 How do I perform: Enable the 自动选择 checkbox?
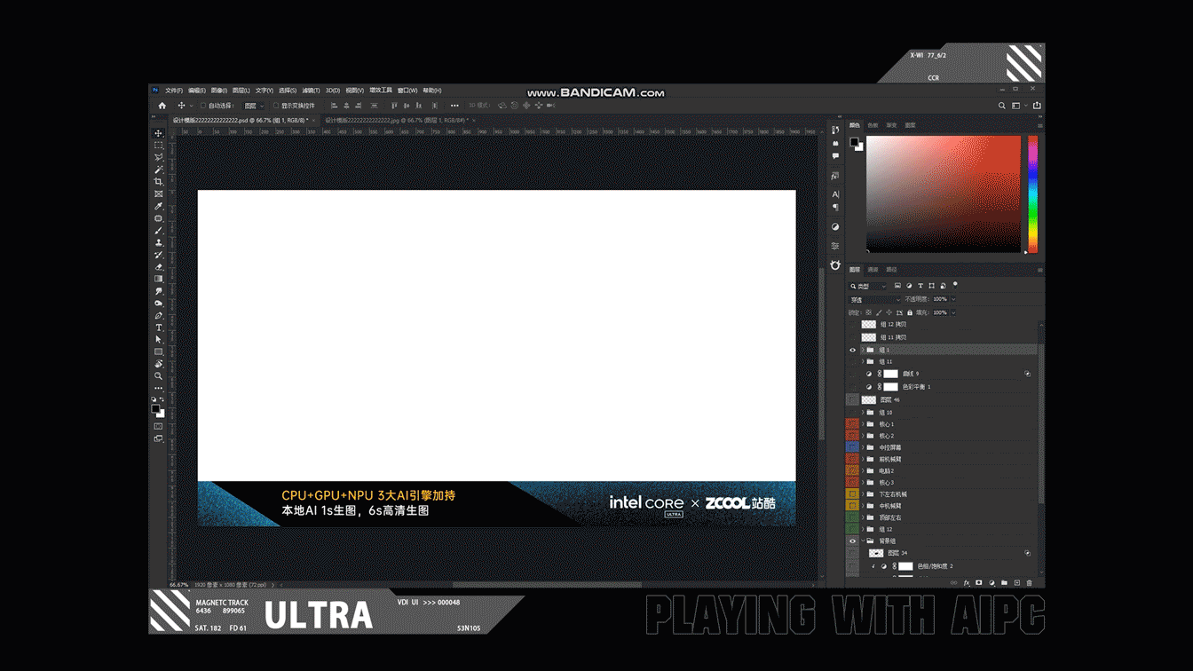click(203, 106)
